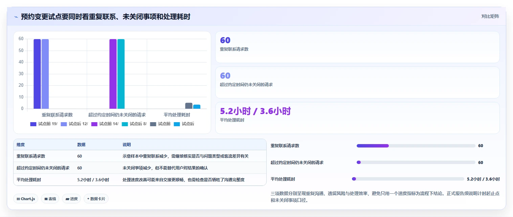Toggle legend item 试点前 19/
This screenshot has height=217, width=513.
point(44,124)
